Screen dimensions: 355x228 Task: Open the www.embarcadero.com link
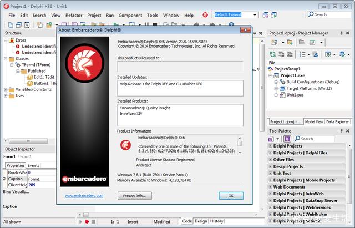pyautogui.click(x=84, y=196)
